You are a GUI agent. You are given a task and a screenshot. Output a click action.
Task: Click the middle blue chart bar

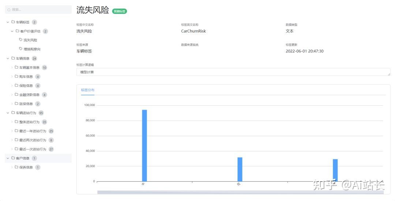coord(240,169)
